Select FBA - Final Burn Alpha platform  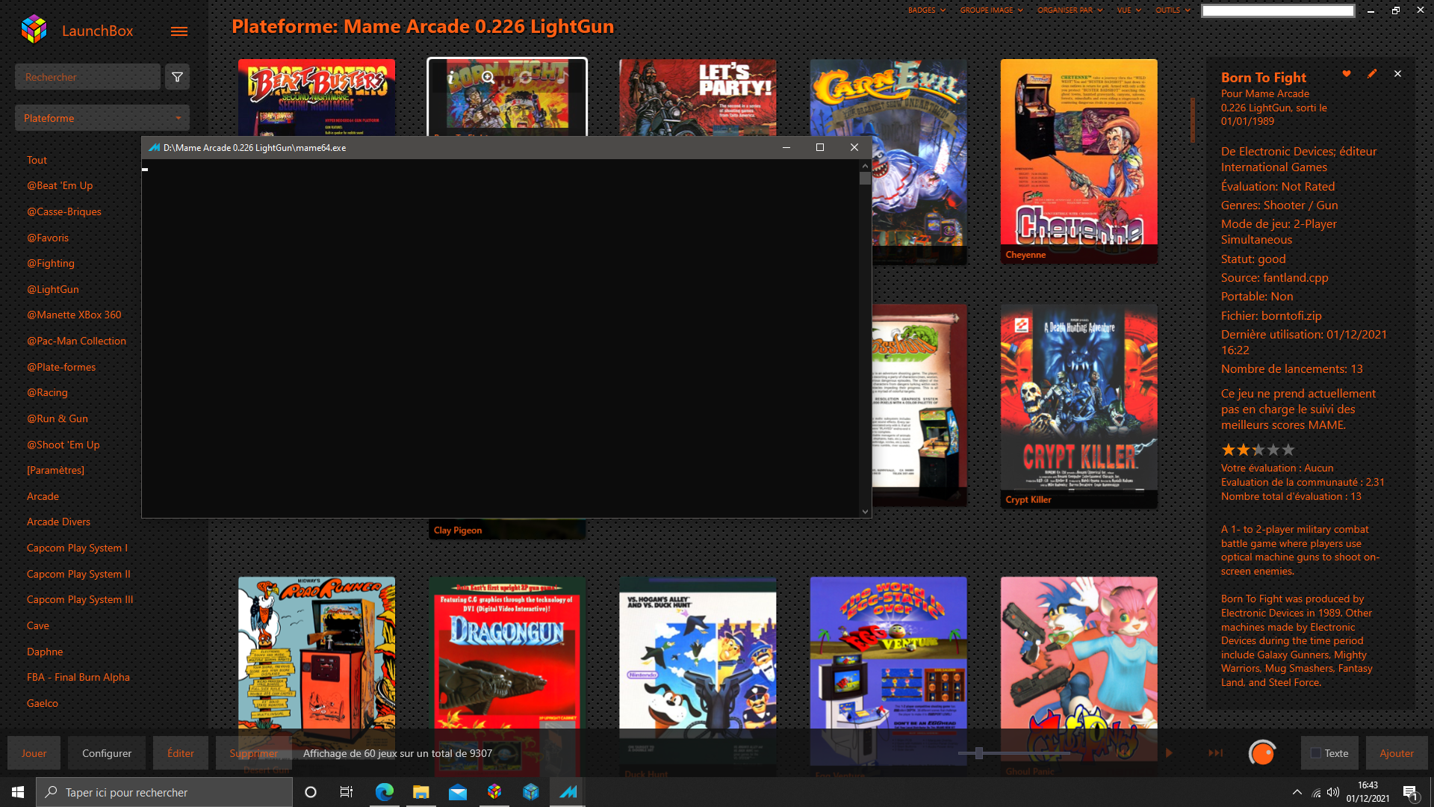click(x=78, y=677)
